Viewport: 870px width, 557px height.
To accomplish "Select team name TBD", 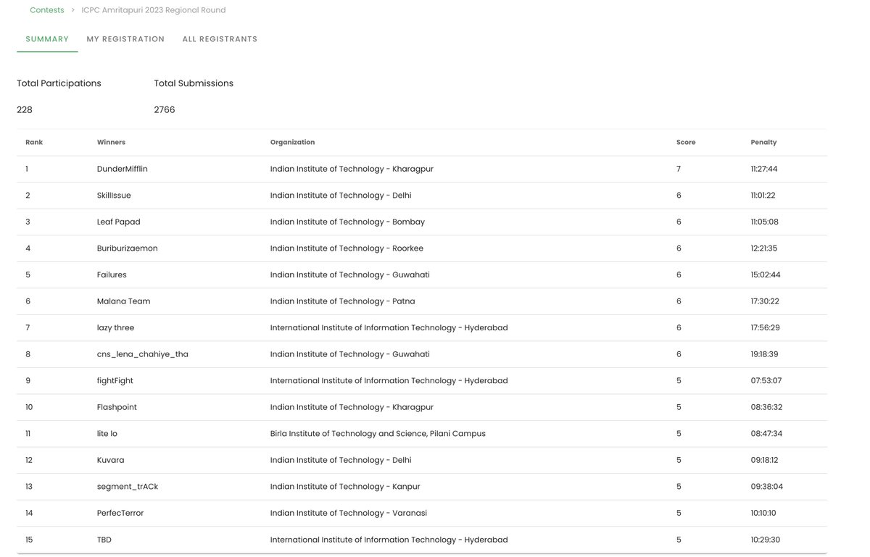I will pos(104,540).
